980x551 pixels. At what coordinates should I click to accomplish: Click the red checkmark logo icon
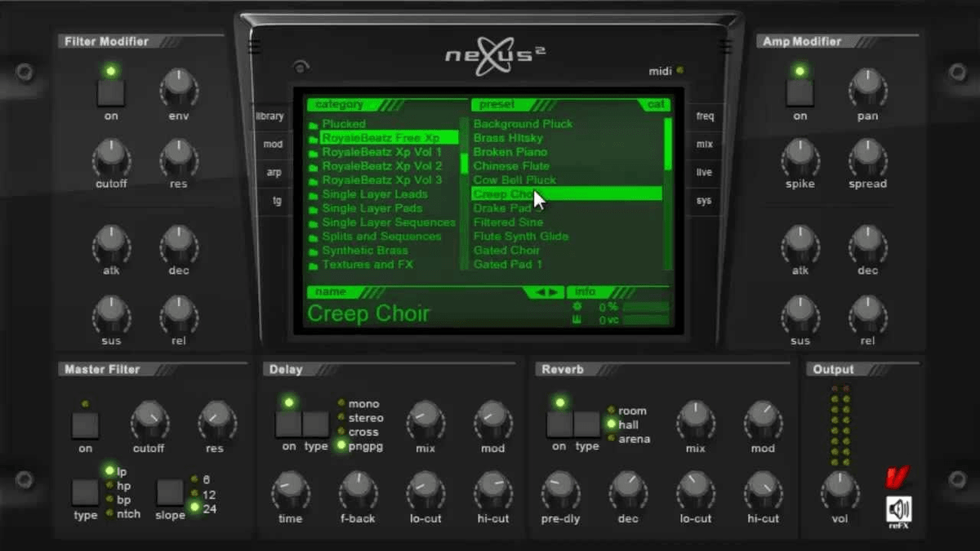click(898, 477)
